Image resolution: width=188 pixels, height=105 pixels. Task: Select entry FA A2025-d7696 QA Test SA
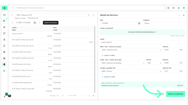click(x=52, y=53)
